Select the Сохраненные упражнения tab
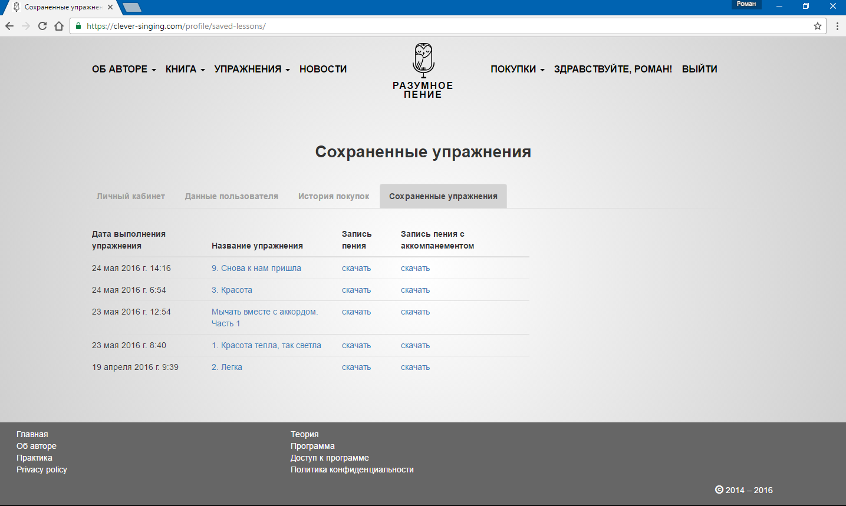 click(x=443, y=196)
